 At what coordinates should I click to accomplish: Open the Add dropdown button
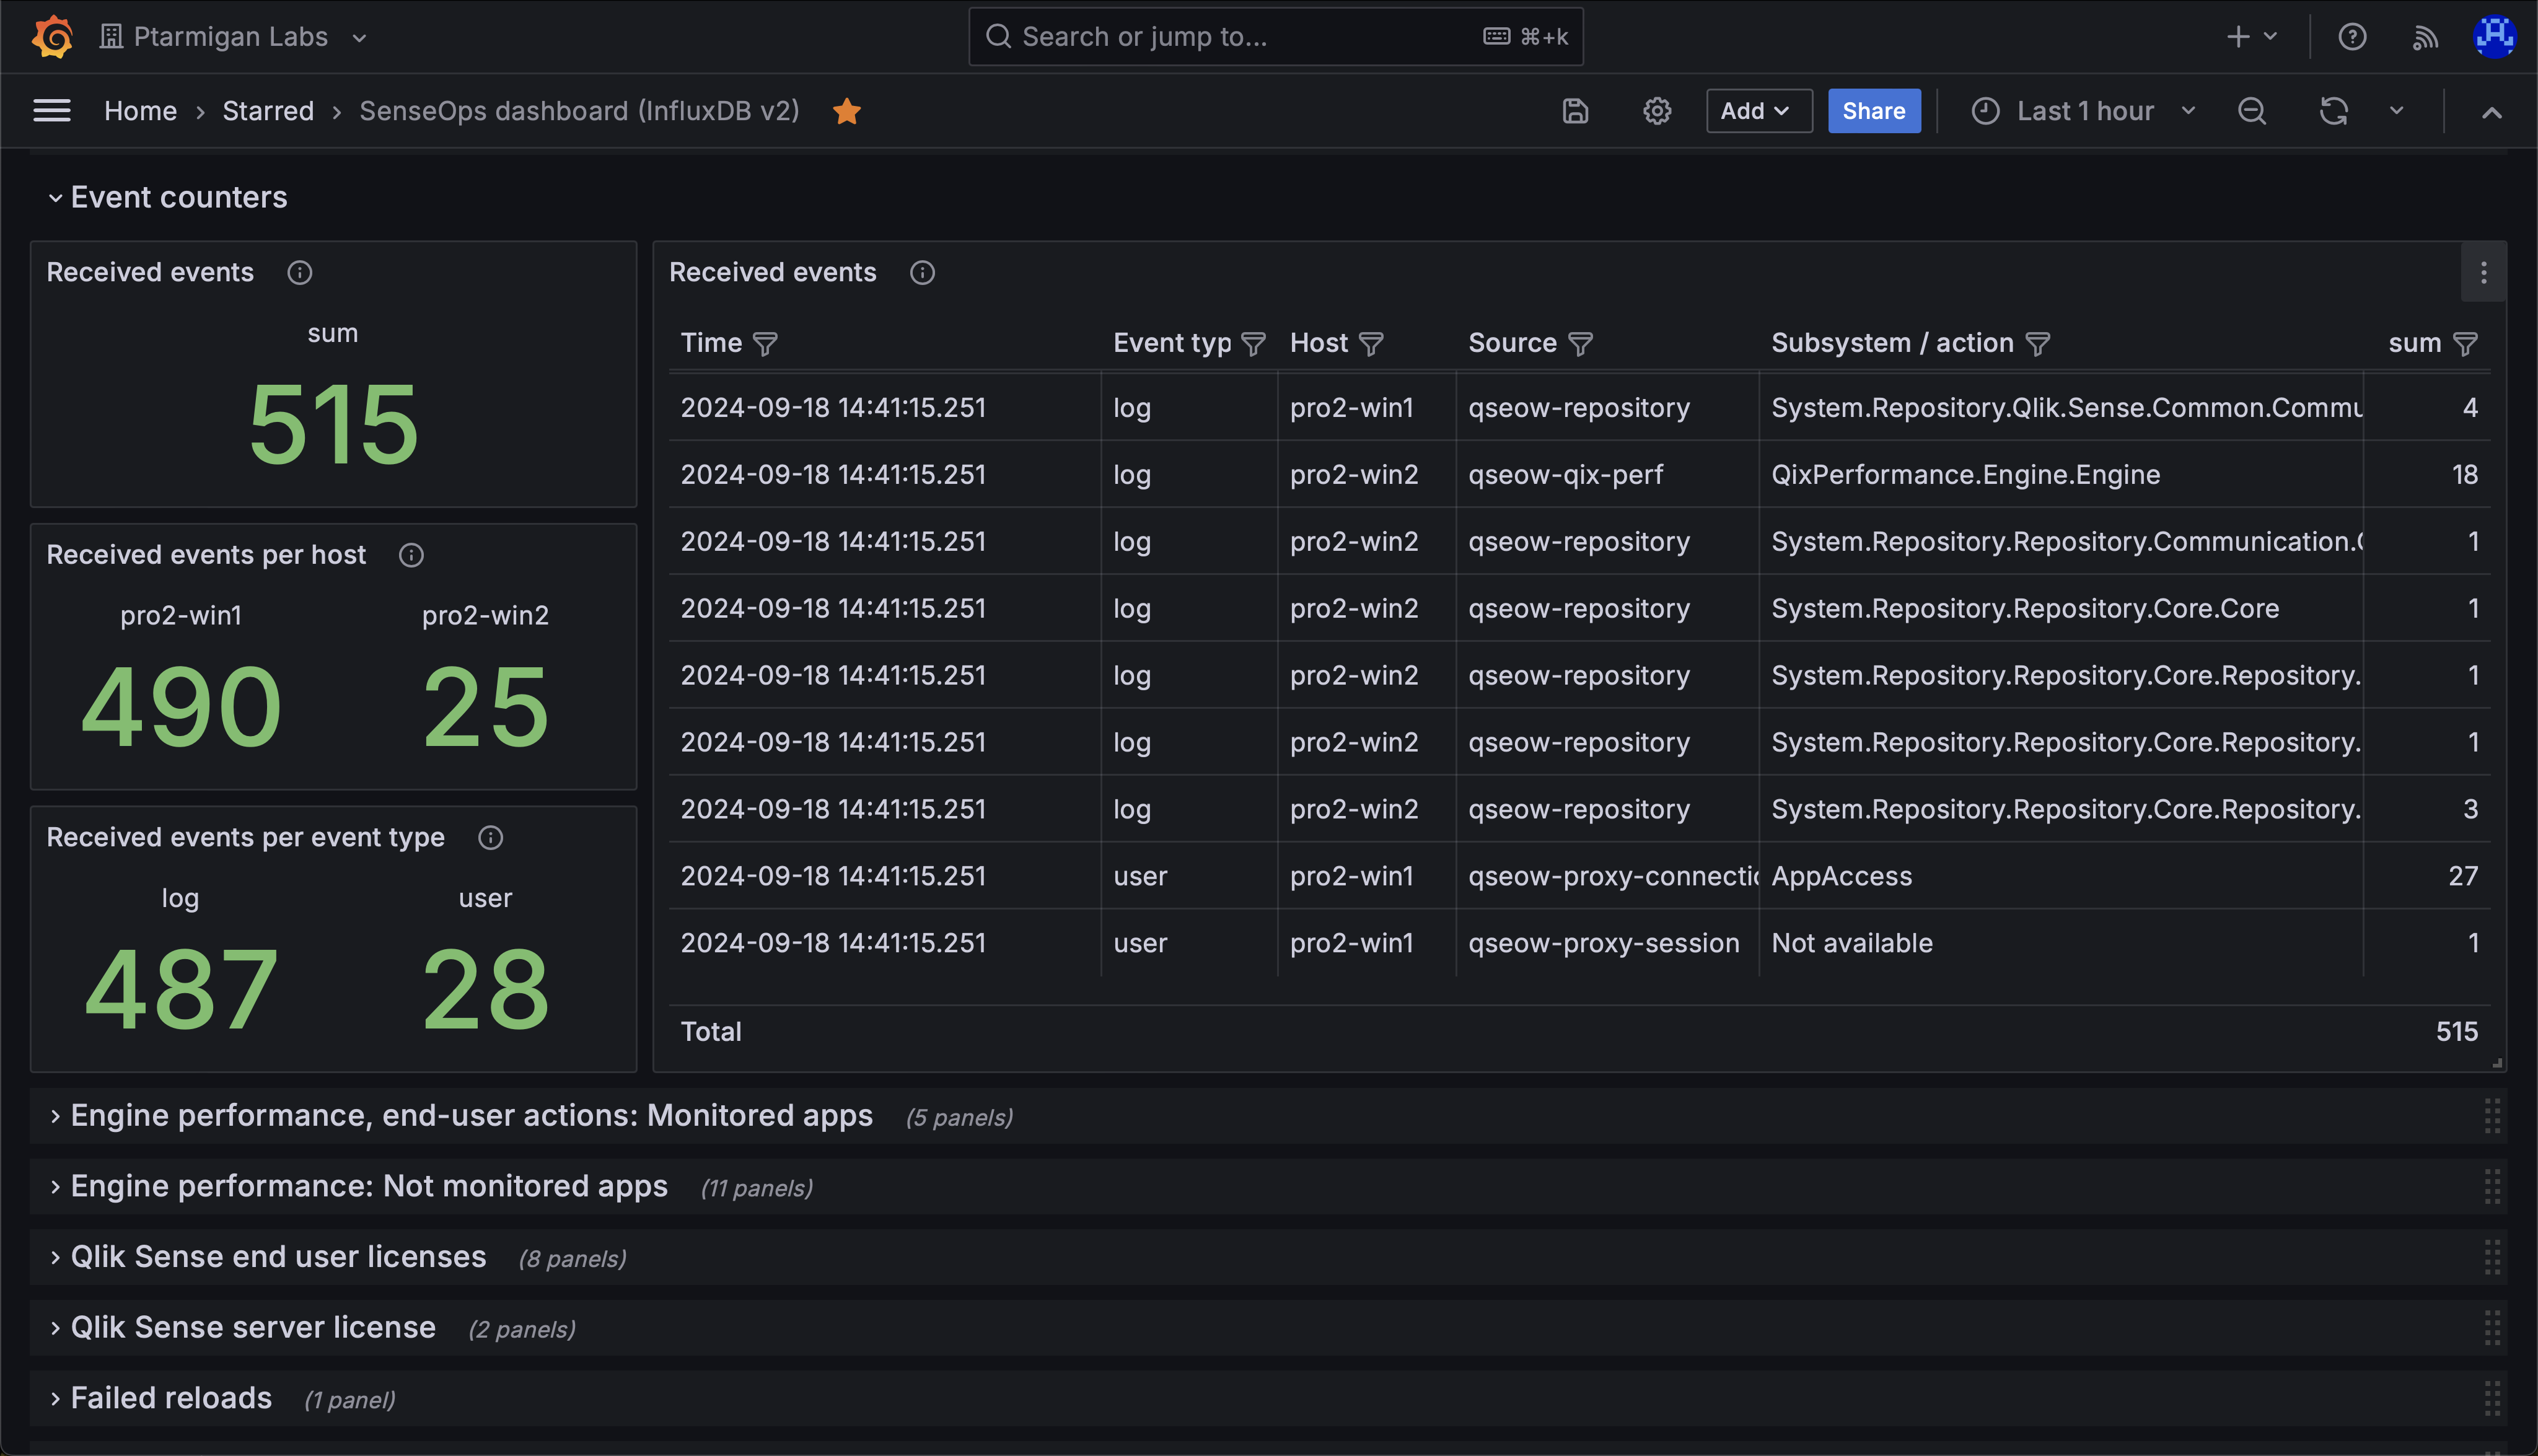click(x=1758, y=111)
